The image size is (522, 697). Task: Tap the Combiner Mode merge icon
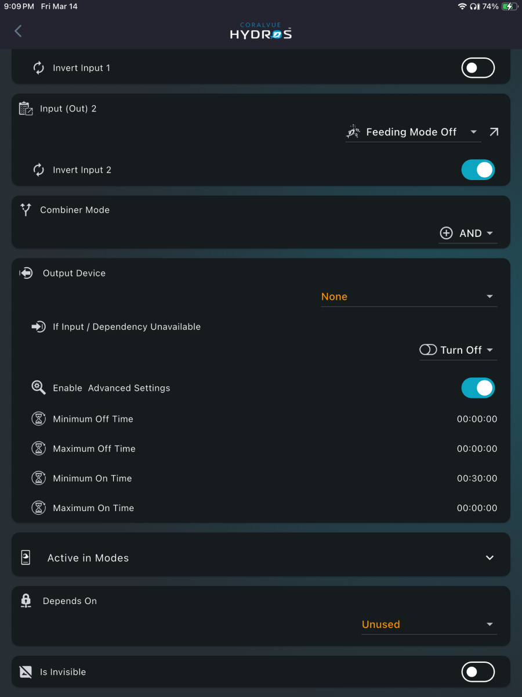tap(26, 210)
